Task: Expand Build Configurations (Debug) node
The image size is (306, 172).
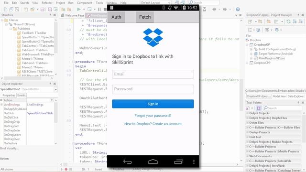Action: point(251,49)
